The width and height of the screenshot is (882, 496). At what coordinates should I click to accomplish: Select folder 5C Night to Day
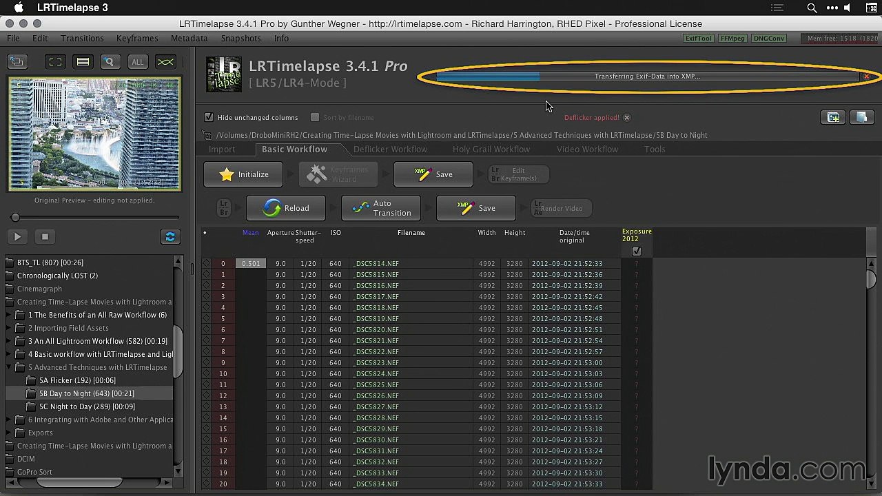87,406
